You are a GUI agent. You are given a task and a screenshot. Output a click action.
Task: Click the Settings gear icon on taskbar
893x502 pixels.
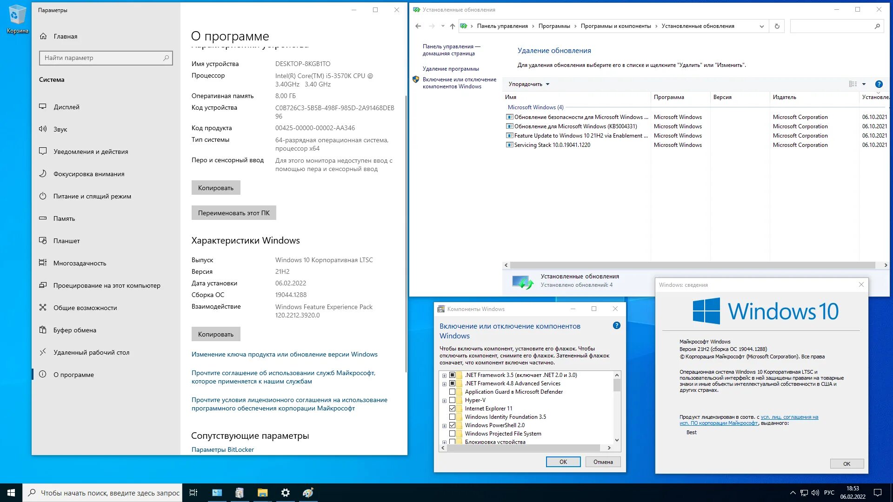click(x=286, y=493)
